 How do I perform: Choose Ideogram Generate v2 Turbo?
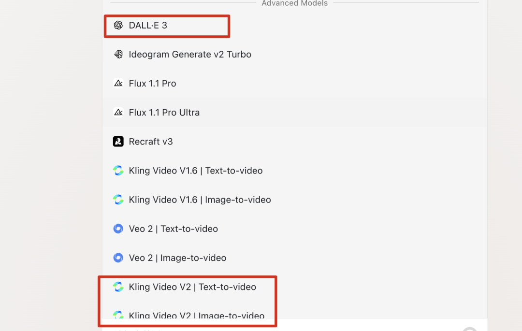(295, 54)
